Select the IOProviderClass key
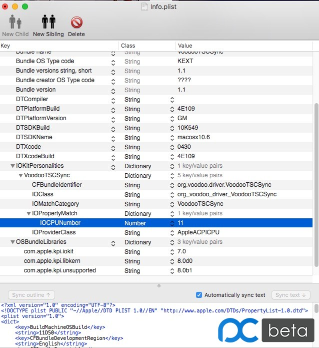The width and height of the screenshot is (319, 348). pyautogui.click(x=54, y=232)
